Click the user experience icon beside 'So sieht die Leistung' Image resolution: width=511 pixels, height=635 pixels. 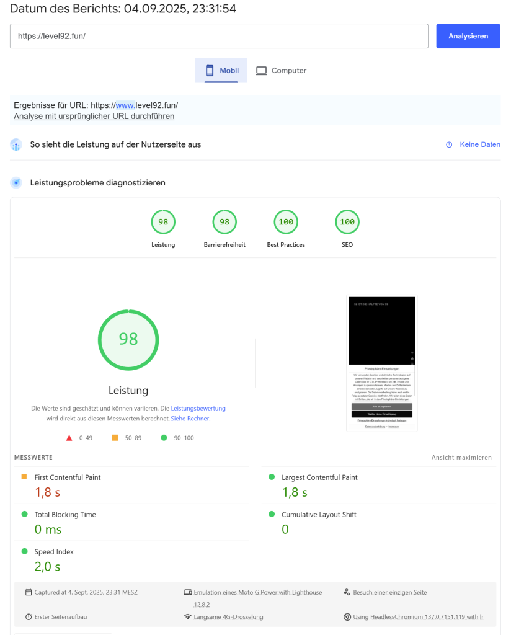16,144
